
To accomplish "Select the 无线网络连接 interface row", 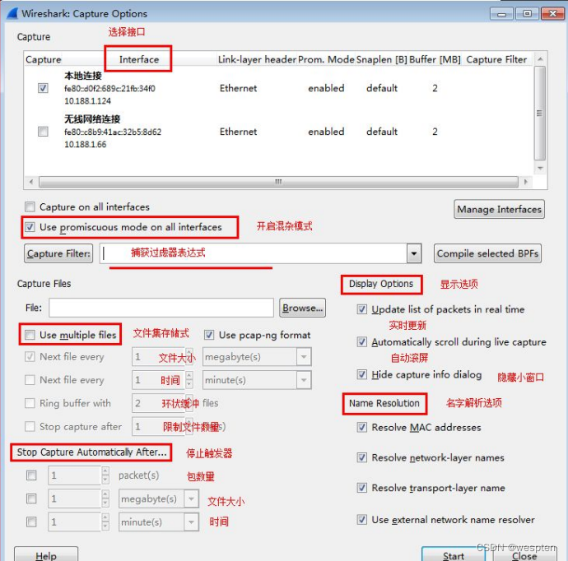I will point(279,131).
